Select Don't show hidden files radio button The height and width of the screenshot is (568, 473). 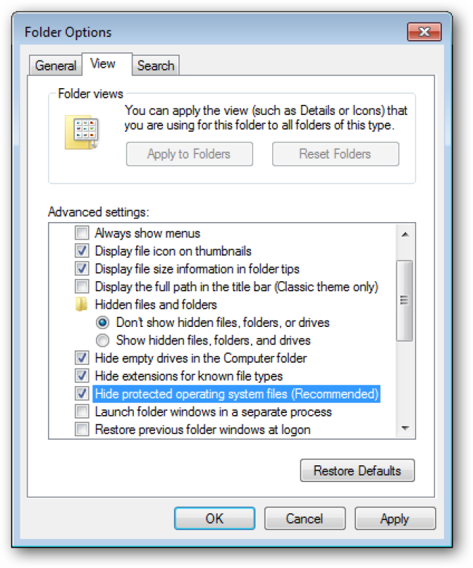pos(103,322)
